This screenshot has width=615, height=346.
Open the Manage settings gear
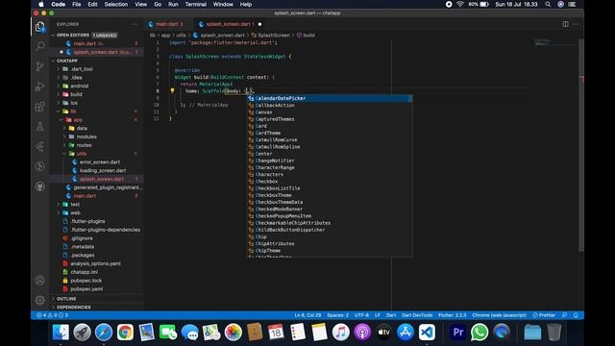click(x=40, y=300)
